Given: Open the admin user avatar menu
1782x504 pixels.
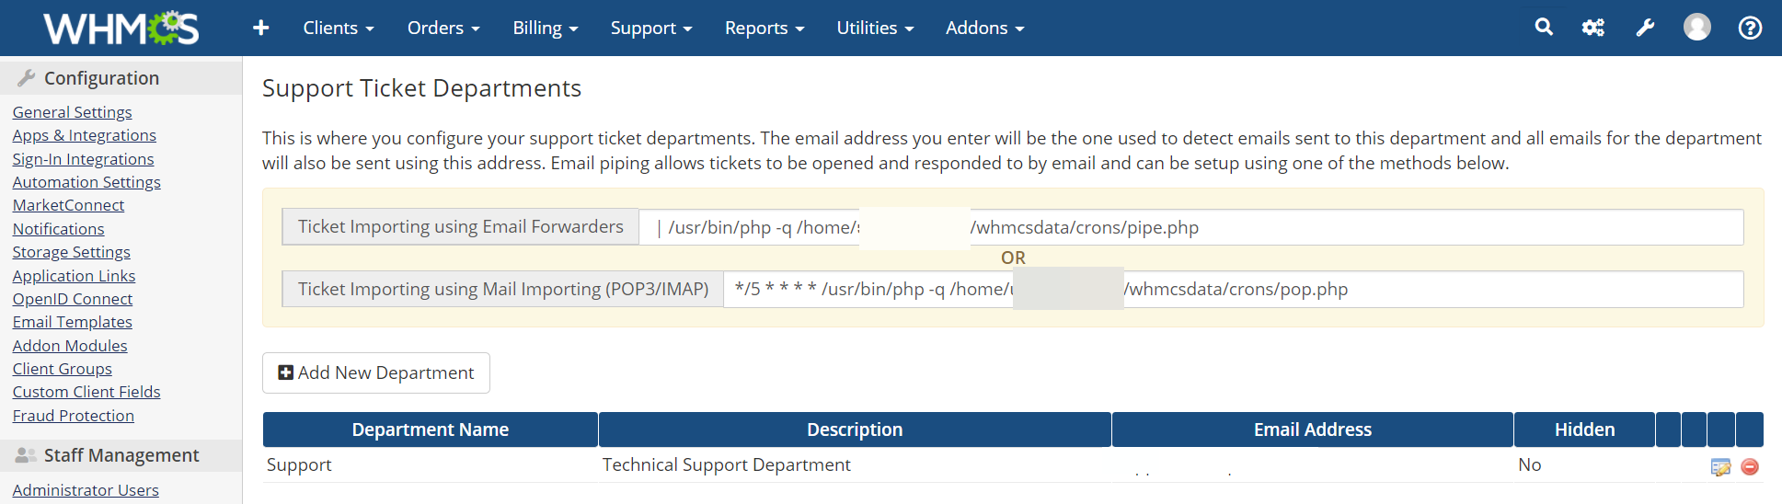Looking at the screenshot, I should coord(1696,28).
